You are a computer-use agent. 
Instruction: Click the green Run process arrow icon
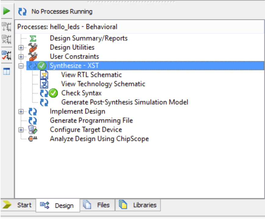(6, 12)
